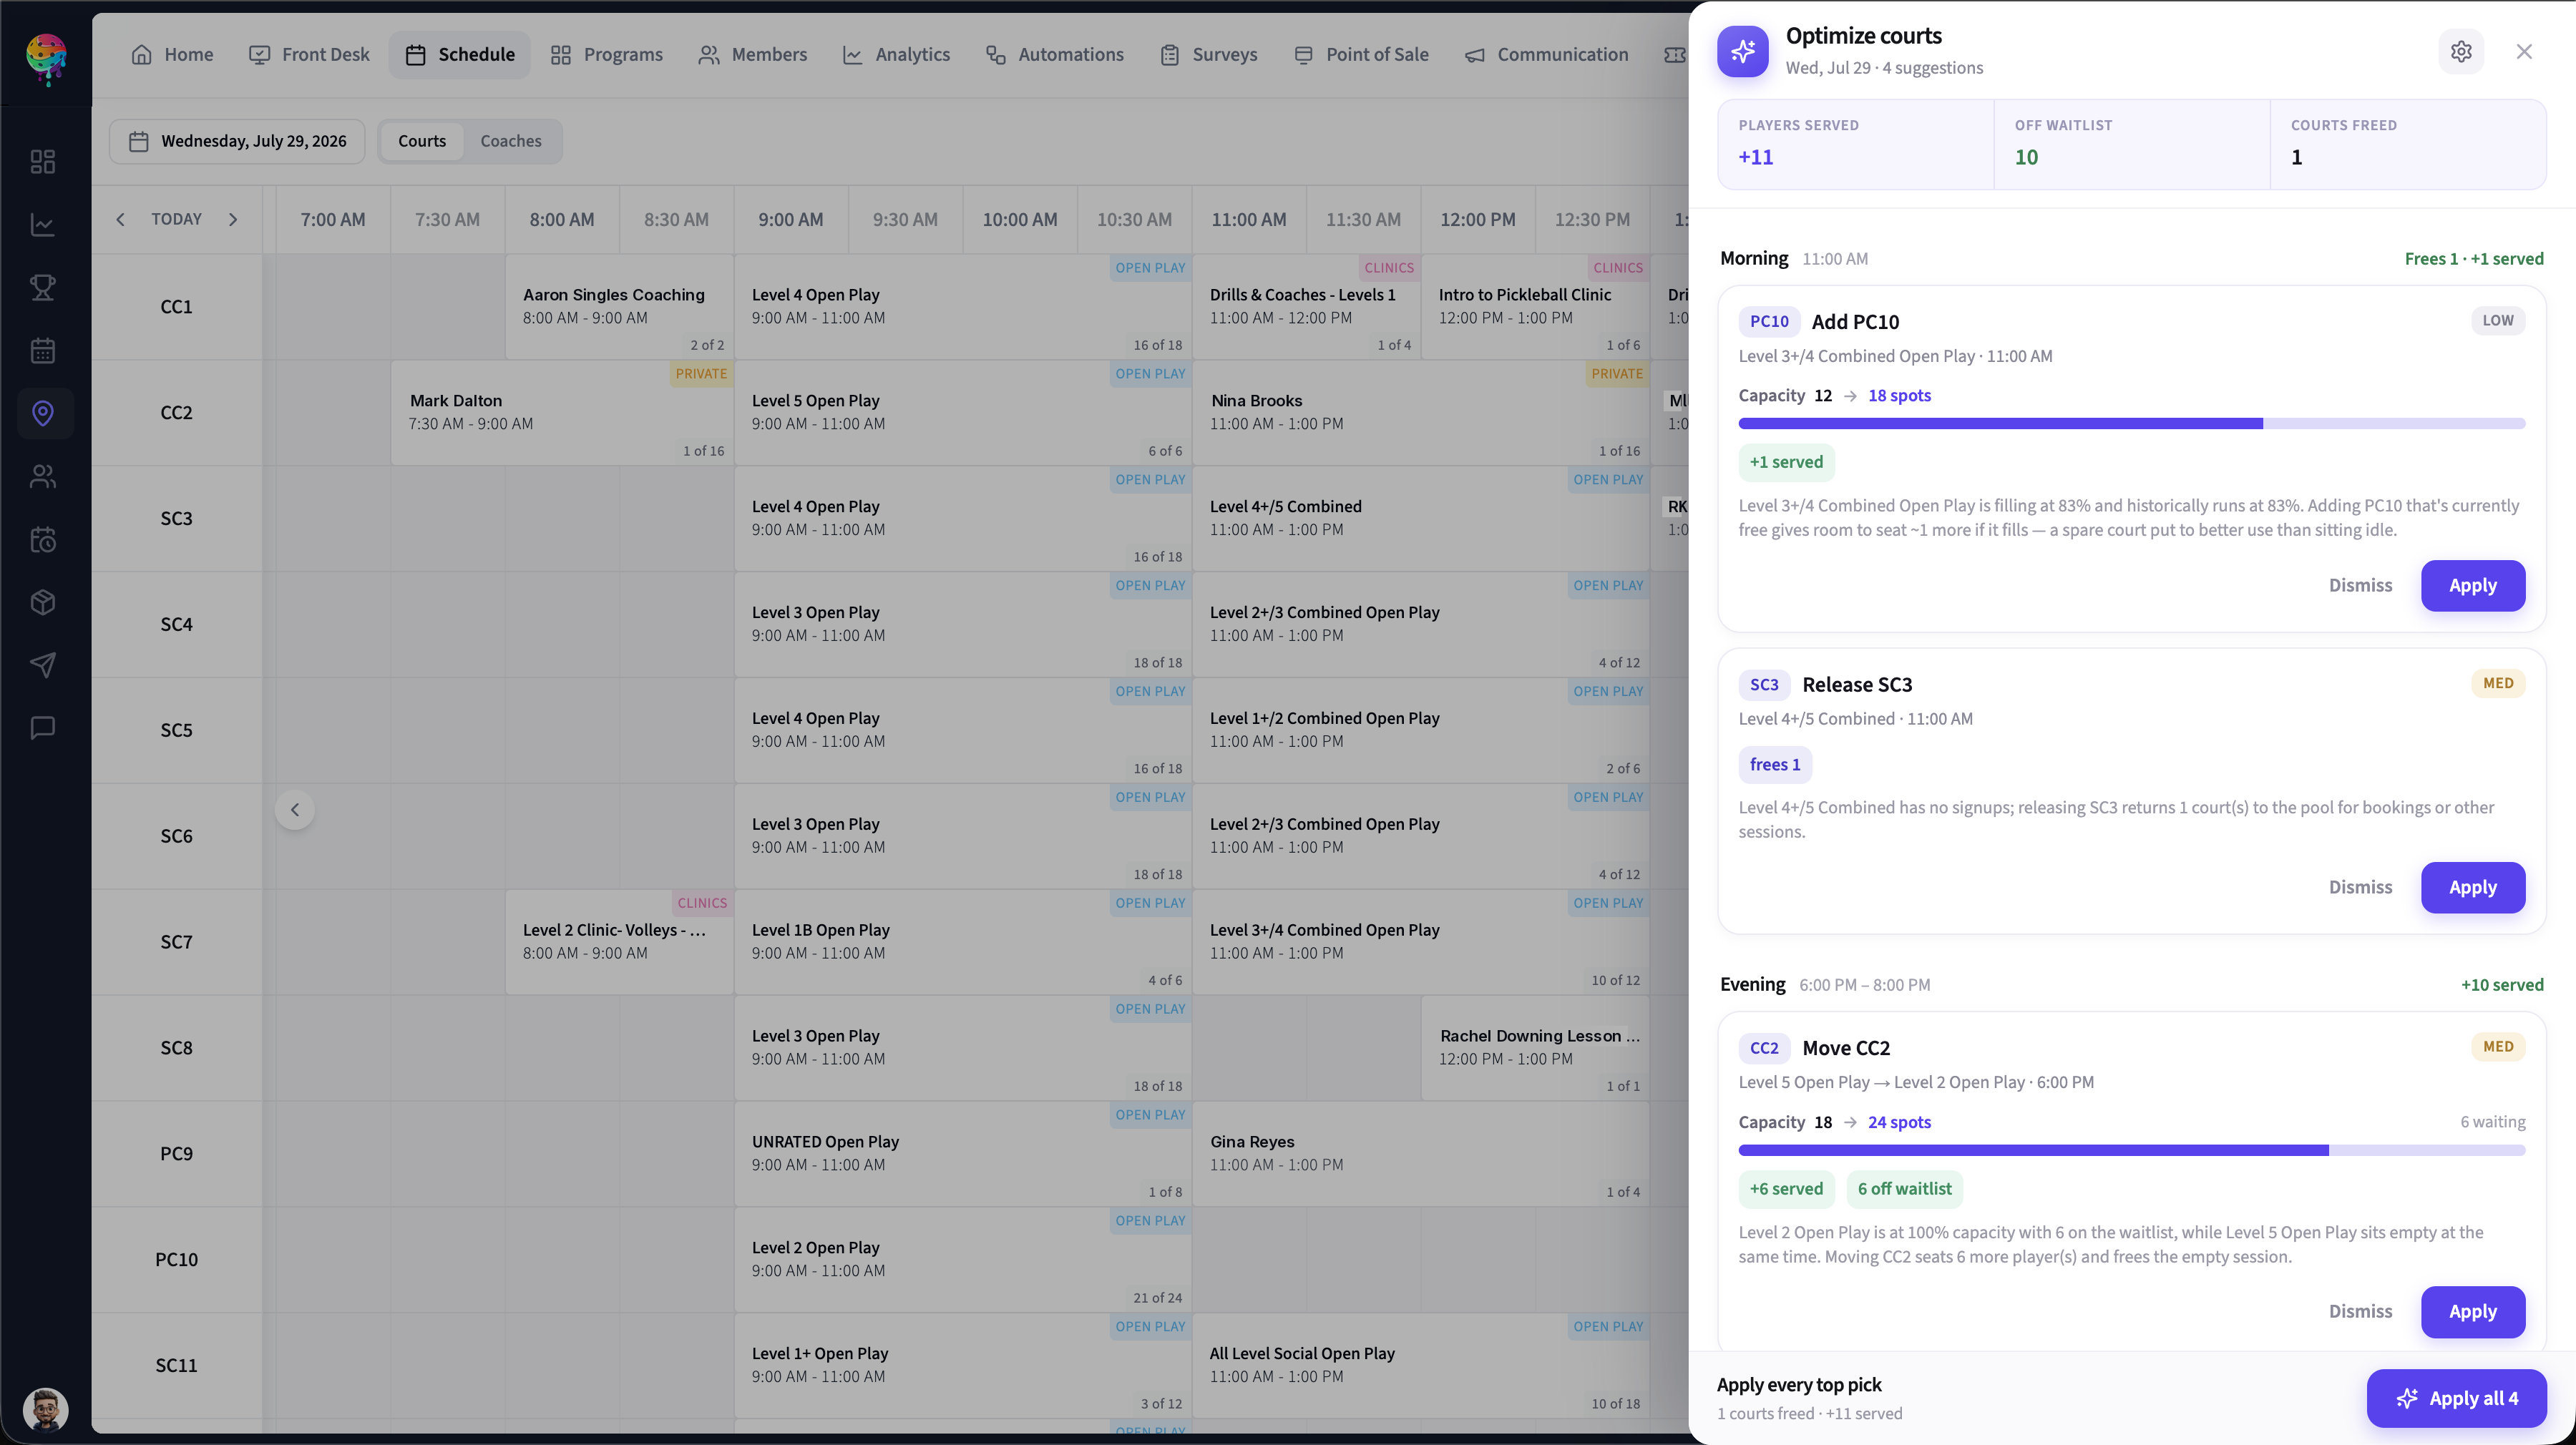
Task: Click the Move CC2 capacity progress bar
Action: (x=2131, y=1151)
